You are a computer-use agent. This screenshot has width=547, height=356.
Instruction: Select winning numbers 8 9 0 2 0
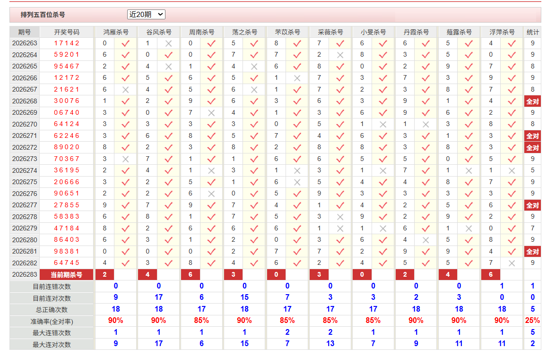pyautogui.click(x=67, y=147)
